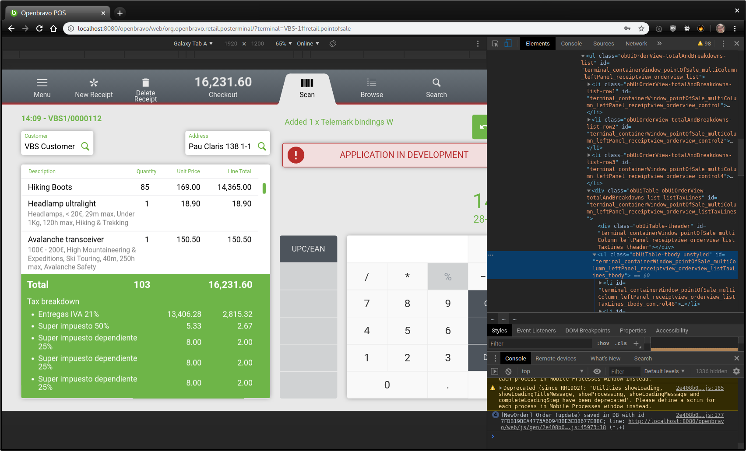Show console sidebar icon

[x=495, y=371]
